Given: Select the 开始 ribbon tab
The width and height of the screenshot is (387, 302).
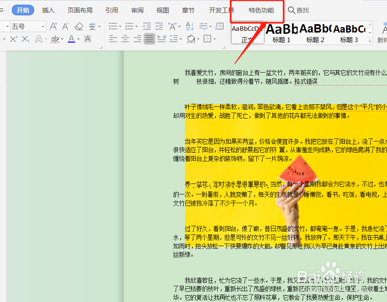Looking at the screenshot, I should [23, 10].
